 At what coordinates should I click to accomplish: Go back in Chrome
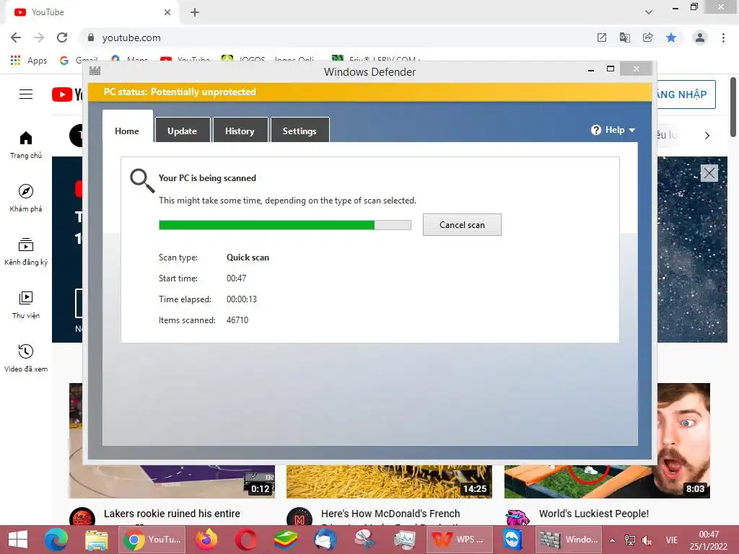(16, 38)
